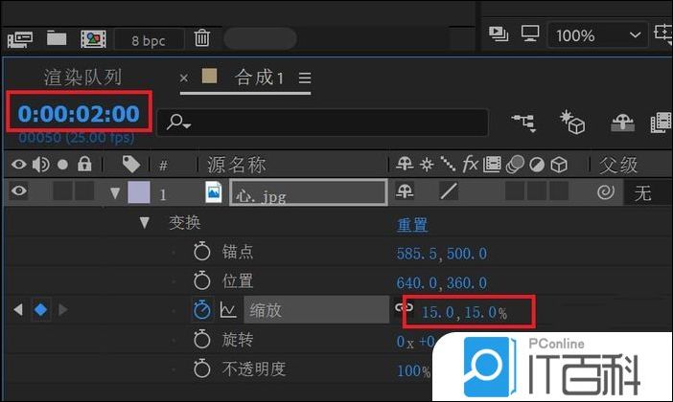Click the Collapse Transformations column header
Viewport: 673px width, 402px height.
point(427,165)
